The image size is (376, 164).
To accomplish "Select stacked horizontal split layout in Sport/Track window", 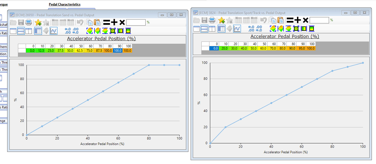I will click(x=204, y=29).
